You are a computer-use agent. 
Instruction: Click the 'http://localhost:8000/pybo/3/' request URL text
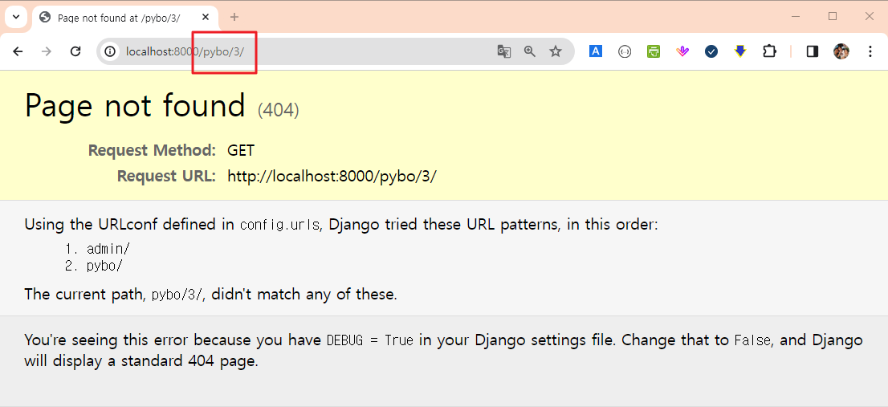click(332, 176)
